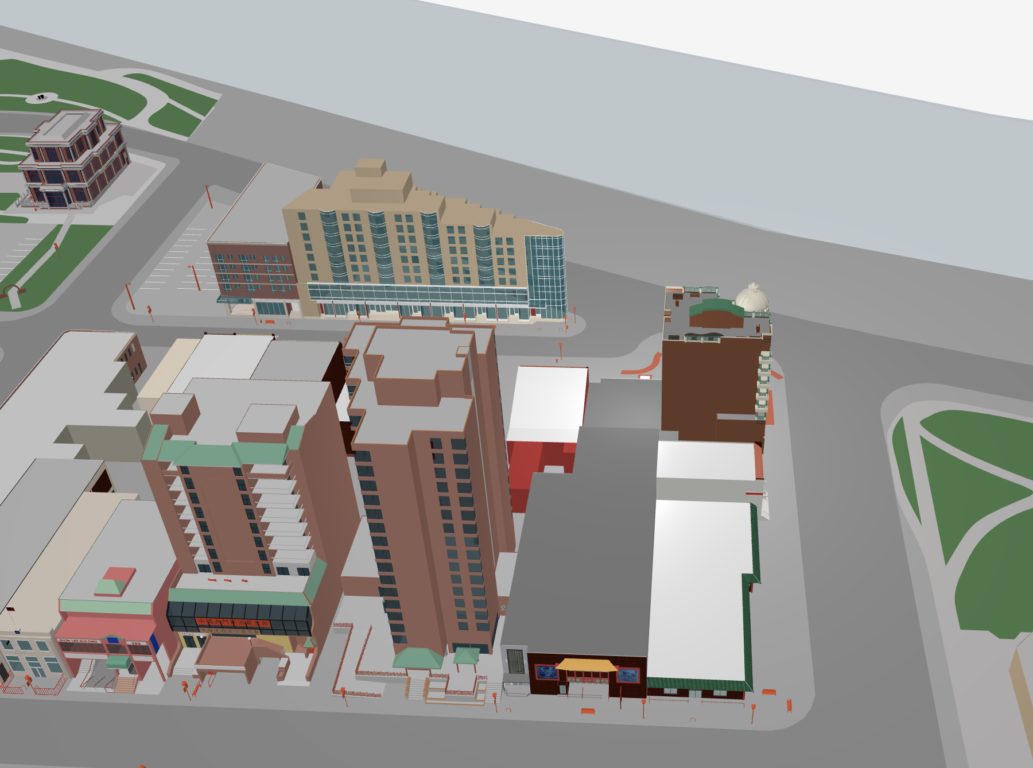
Task: Click the red Chinese-character banner on the dark glass facade
Action: pyautogui.click(x=232, y=622)
